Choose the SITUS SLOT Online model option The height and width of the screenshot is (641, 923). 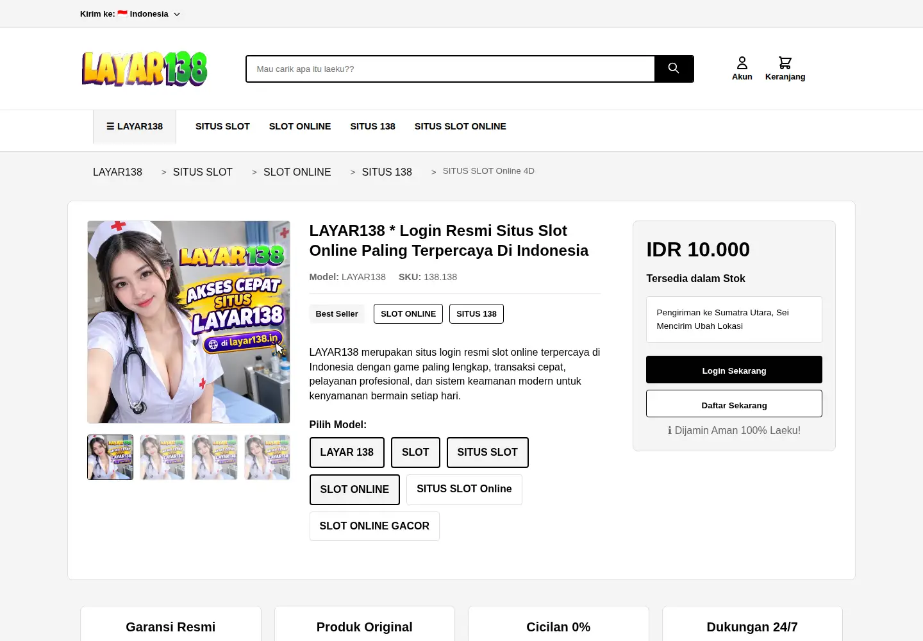464,489
